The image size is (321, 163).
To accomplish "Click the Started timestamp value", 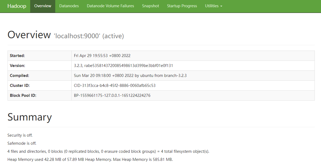I will pos(102,56).
